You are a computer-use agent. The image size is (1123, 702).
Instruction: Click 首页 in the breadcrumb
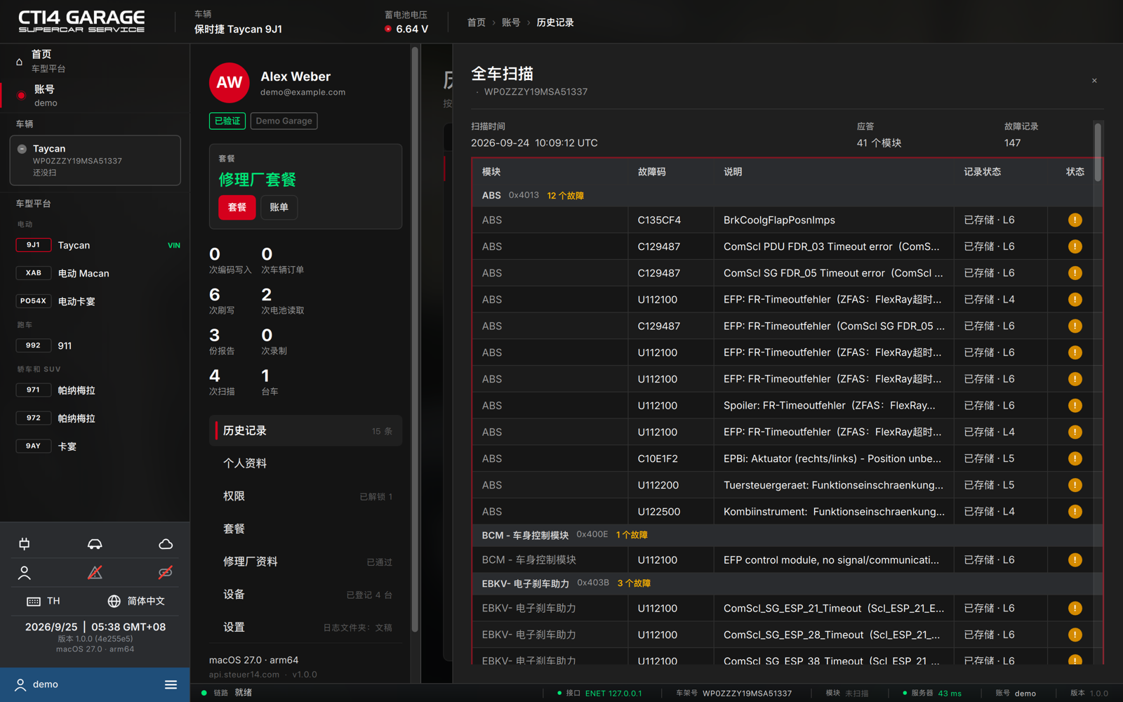pos(477,22)
